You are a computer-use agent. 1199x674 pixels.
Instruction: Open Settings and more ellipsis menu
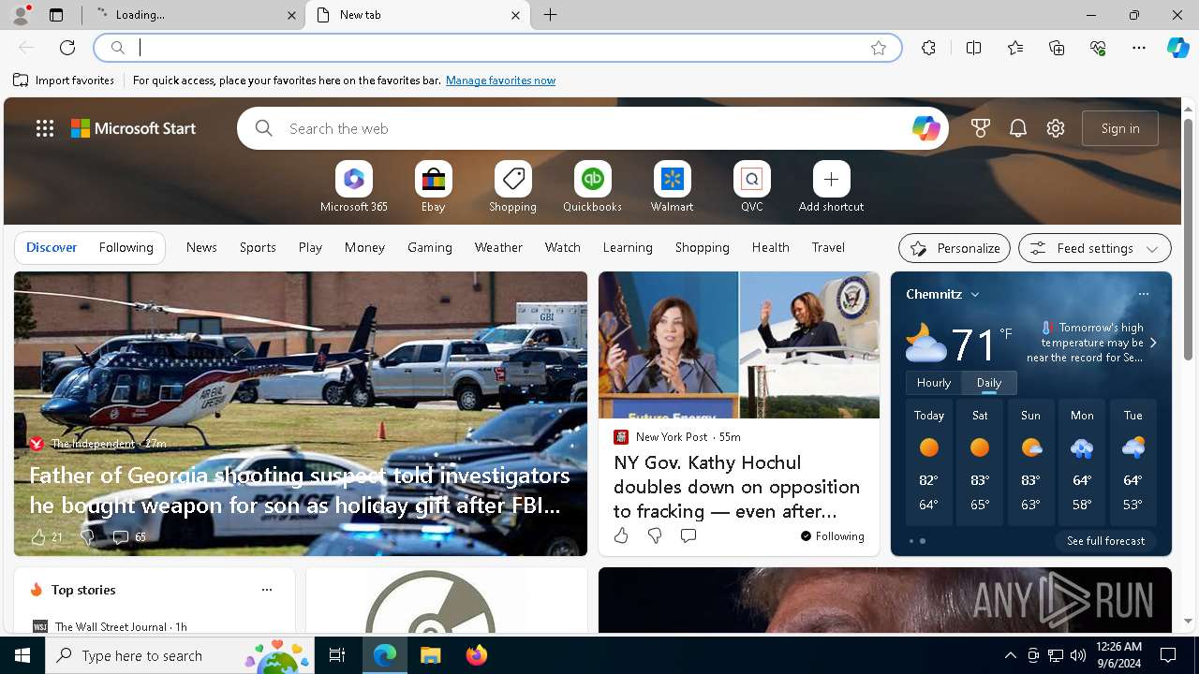click(x=1139, y=48)
